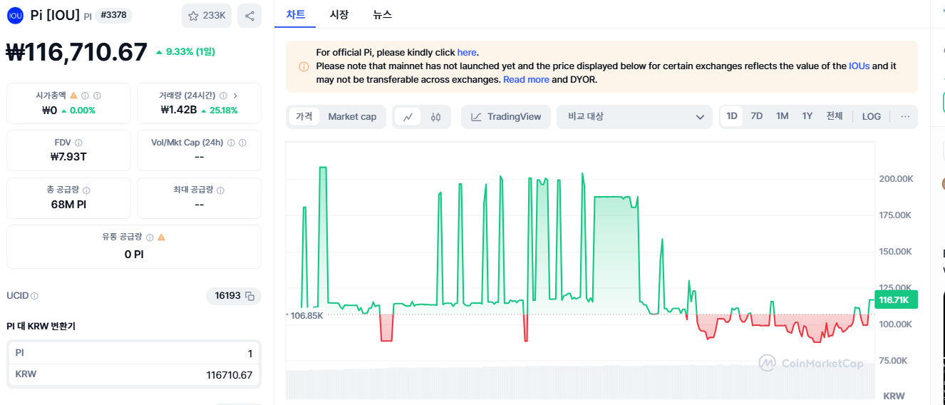The image size is (945, 405).
Task: Select 1Y time range
Action: click(807, 116)
